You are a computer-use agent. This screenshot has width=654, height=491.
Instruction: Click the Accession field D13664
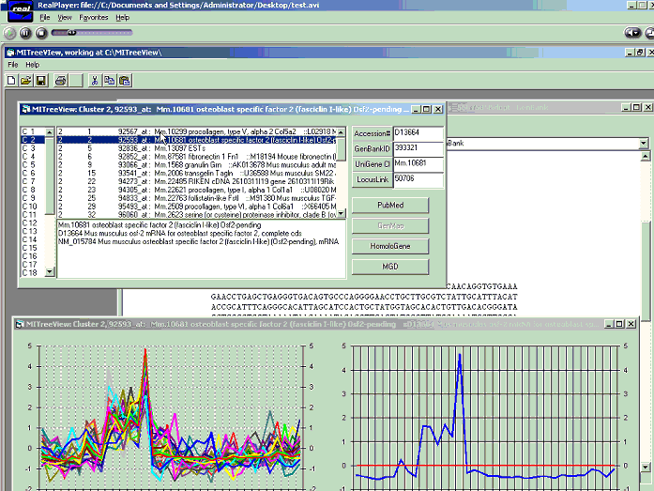pyautogui.click(x=418, y=133)
